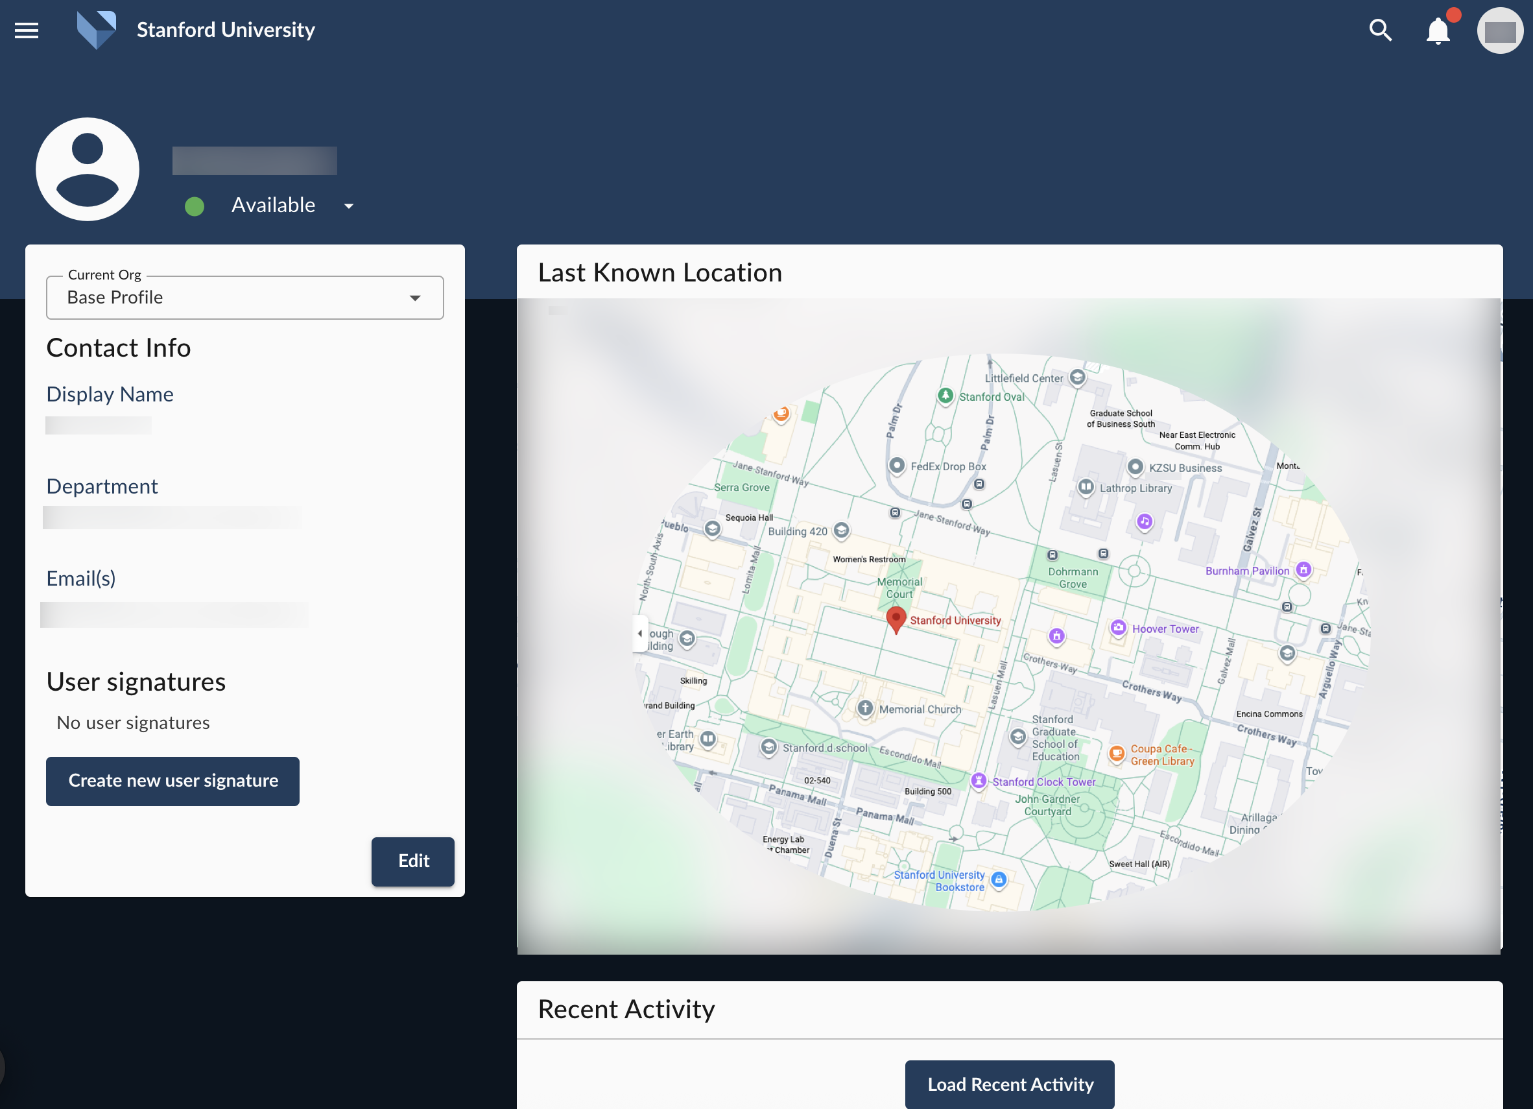Click the Stanford University logo
Image resolution: width=1533 pixels, height=1109 pixels.
97,29
